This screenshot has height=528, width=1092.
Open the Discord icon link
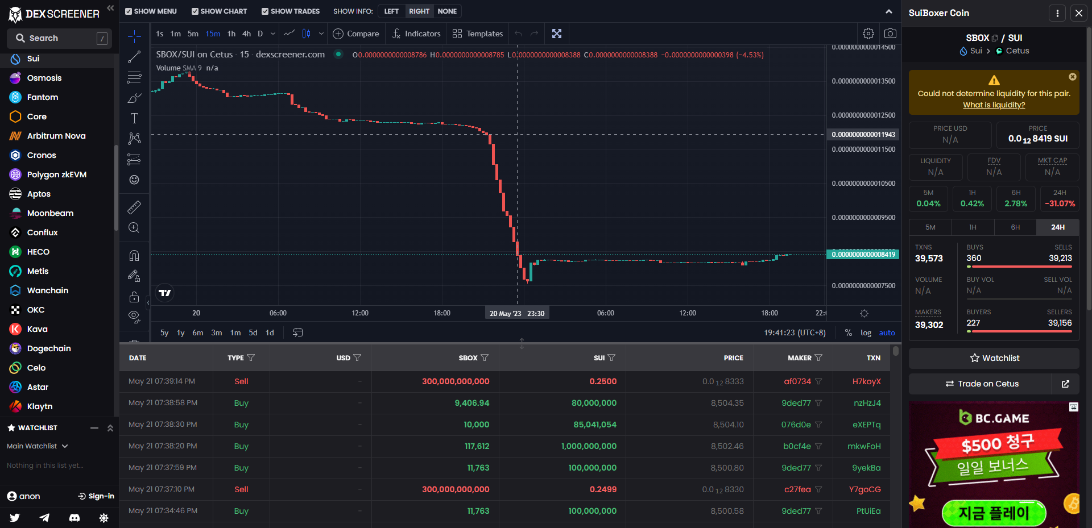(74, 518)
